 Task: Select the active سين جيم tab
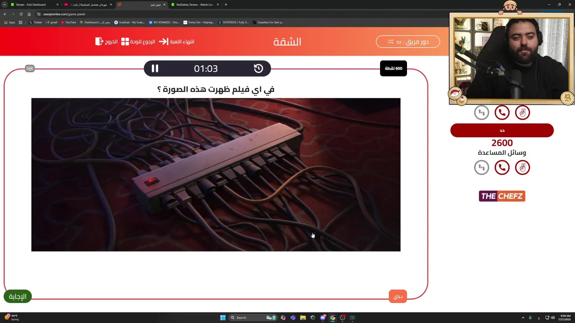tap(142, 4)
